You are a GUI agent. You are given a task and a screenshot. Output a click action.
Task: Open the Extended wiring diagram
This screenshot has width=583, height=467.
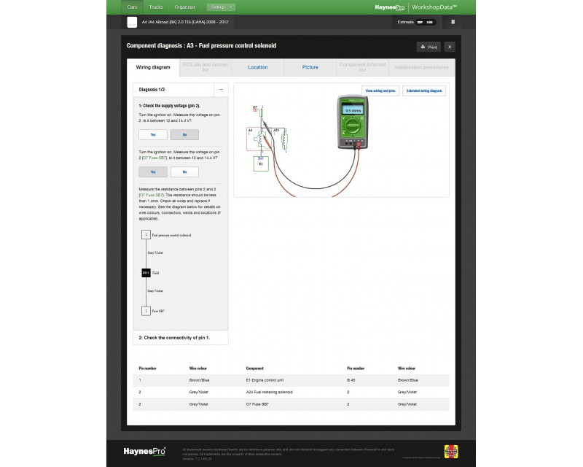pos(424,91)
